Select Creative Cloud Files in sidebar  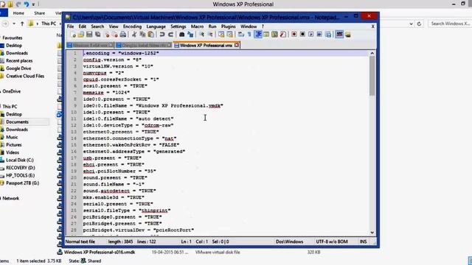[x=25, y=76]
